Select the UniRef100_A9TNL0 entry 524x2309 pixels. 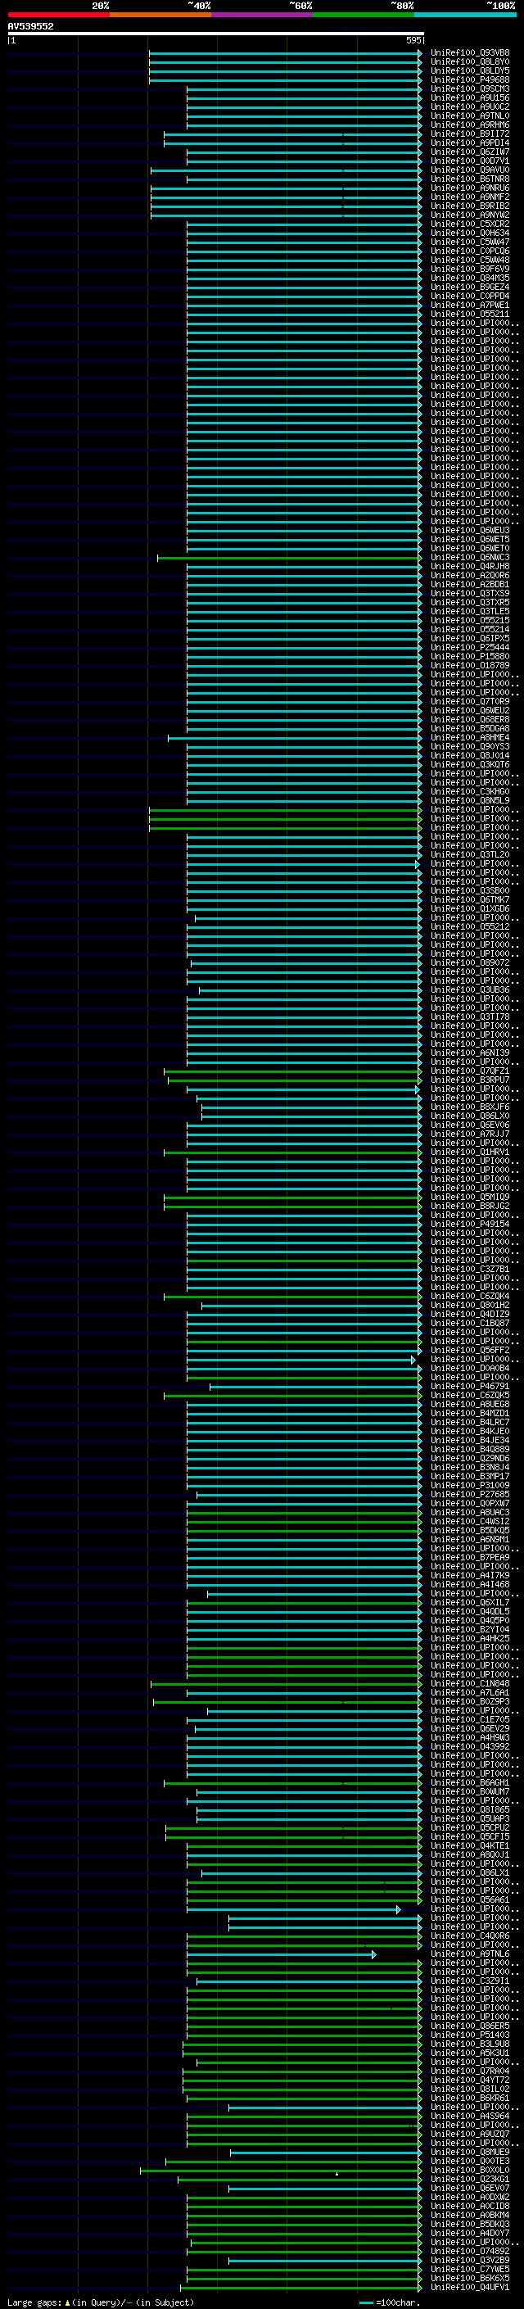[x=470, y=115]
